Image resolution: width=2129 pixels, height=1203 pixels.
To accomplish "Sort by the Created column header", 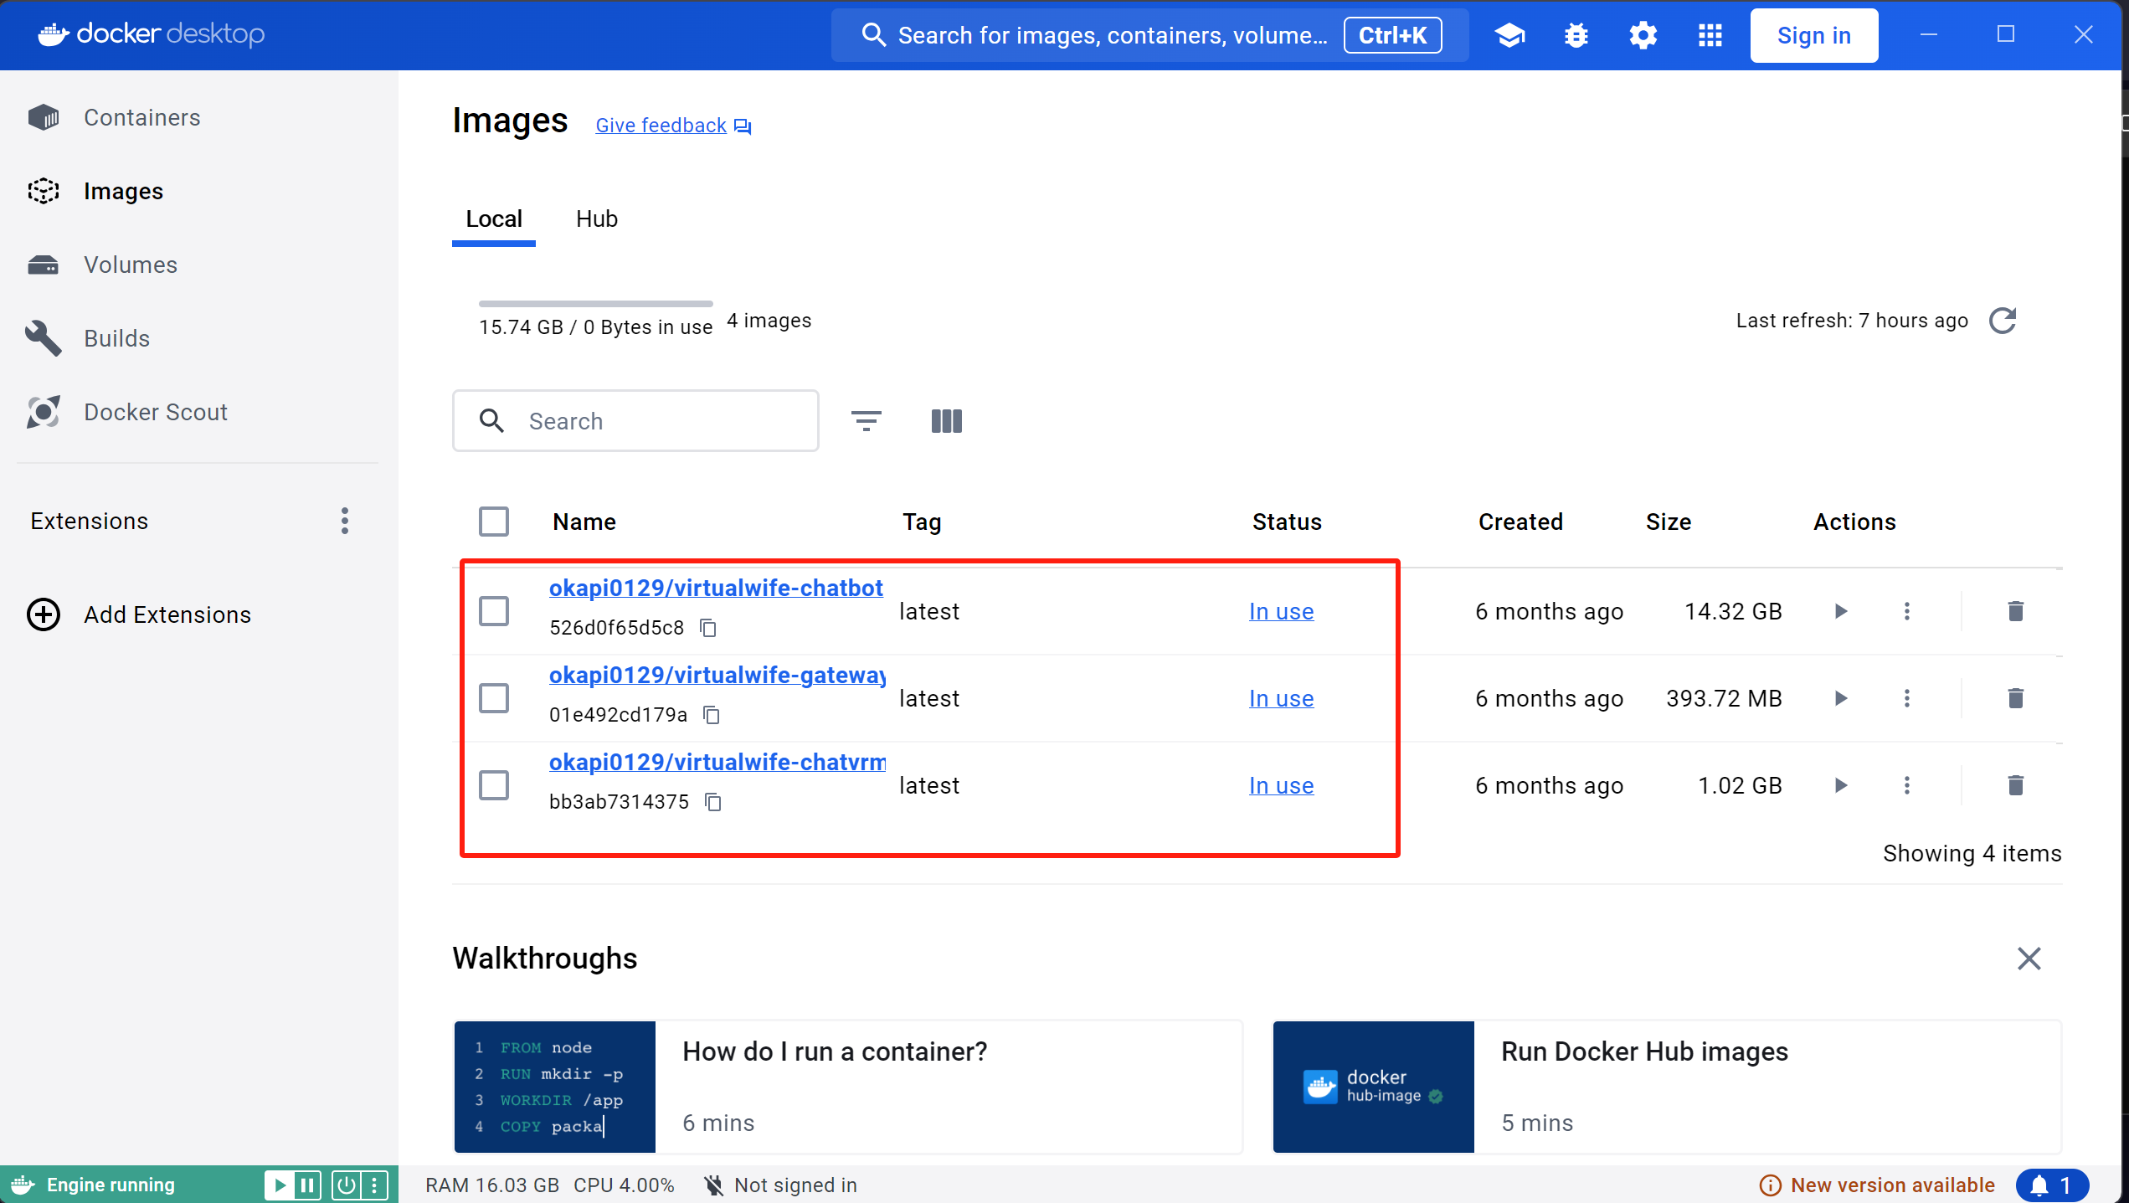I will coord(1520,522).
